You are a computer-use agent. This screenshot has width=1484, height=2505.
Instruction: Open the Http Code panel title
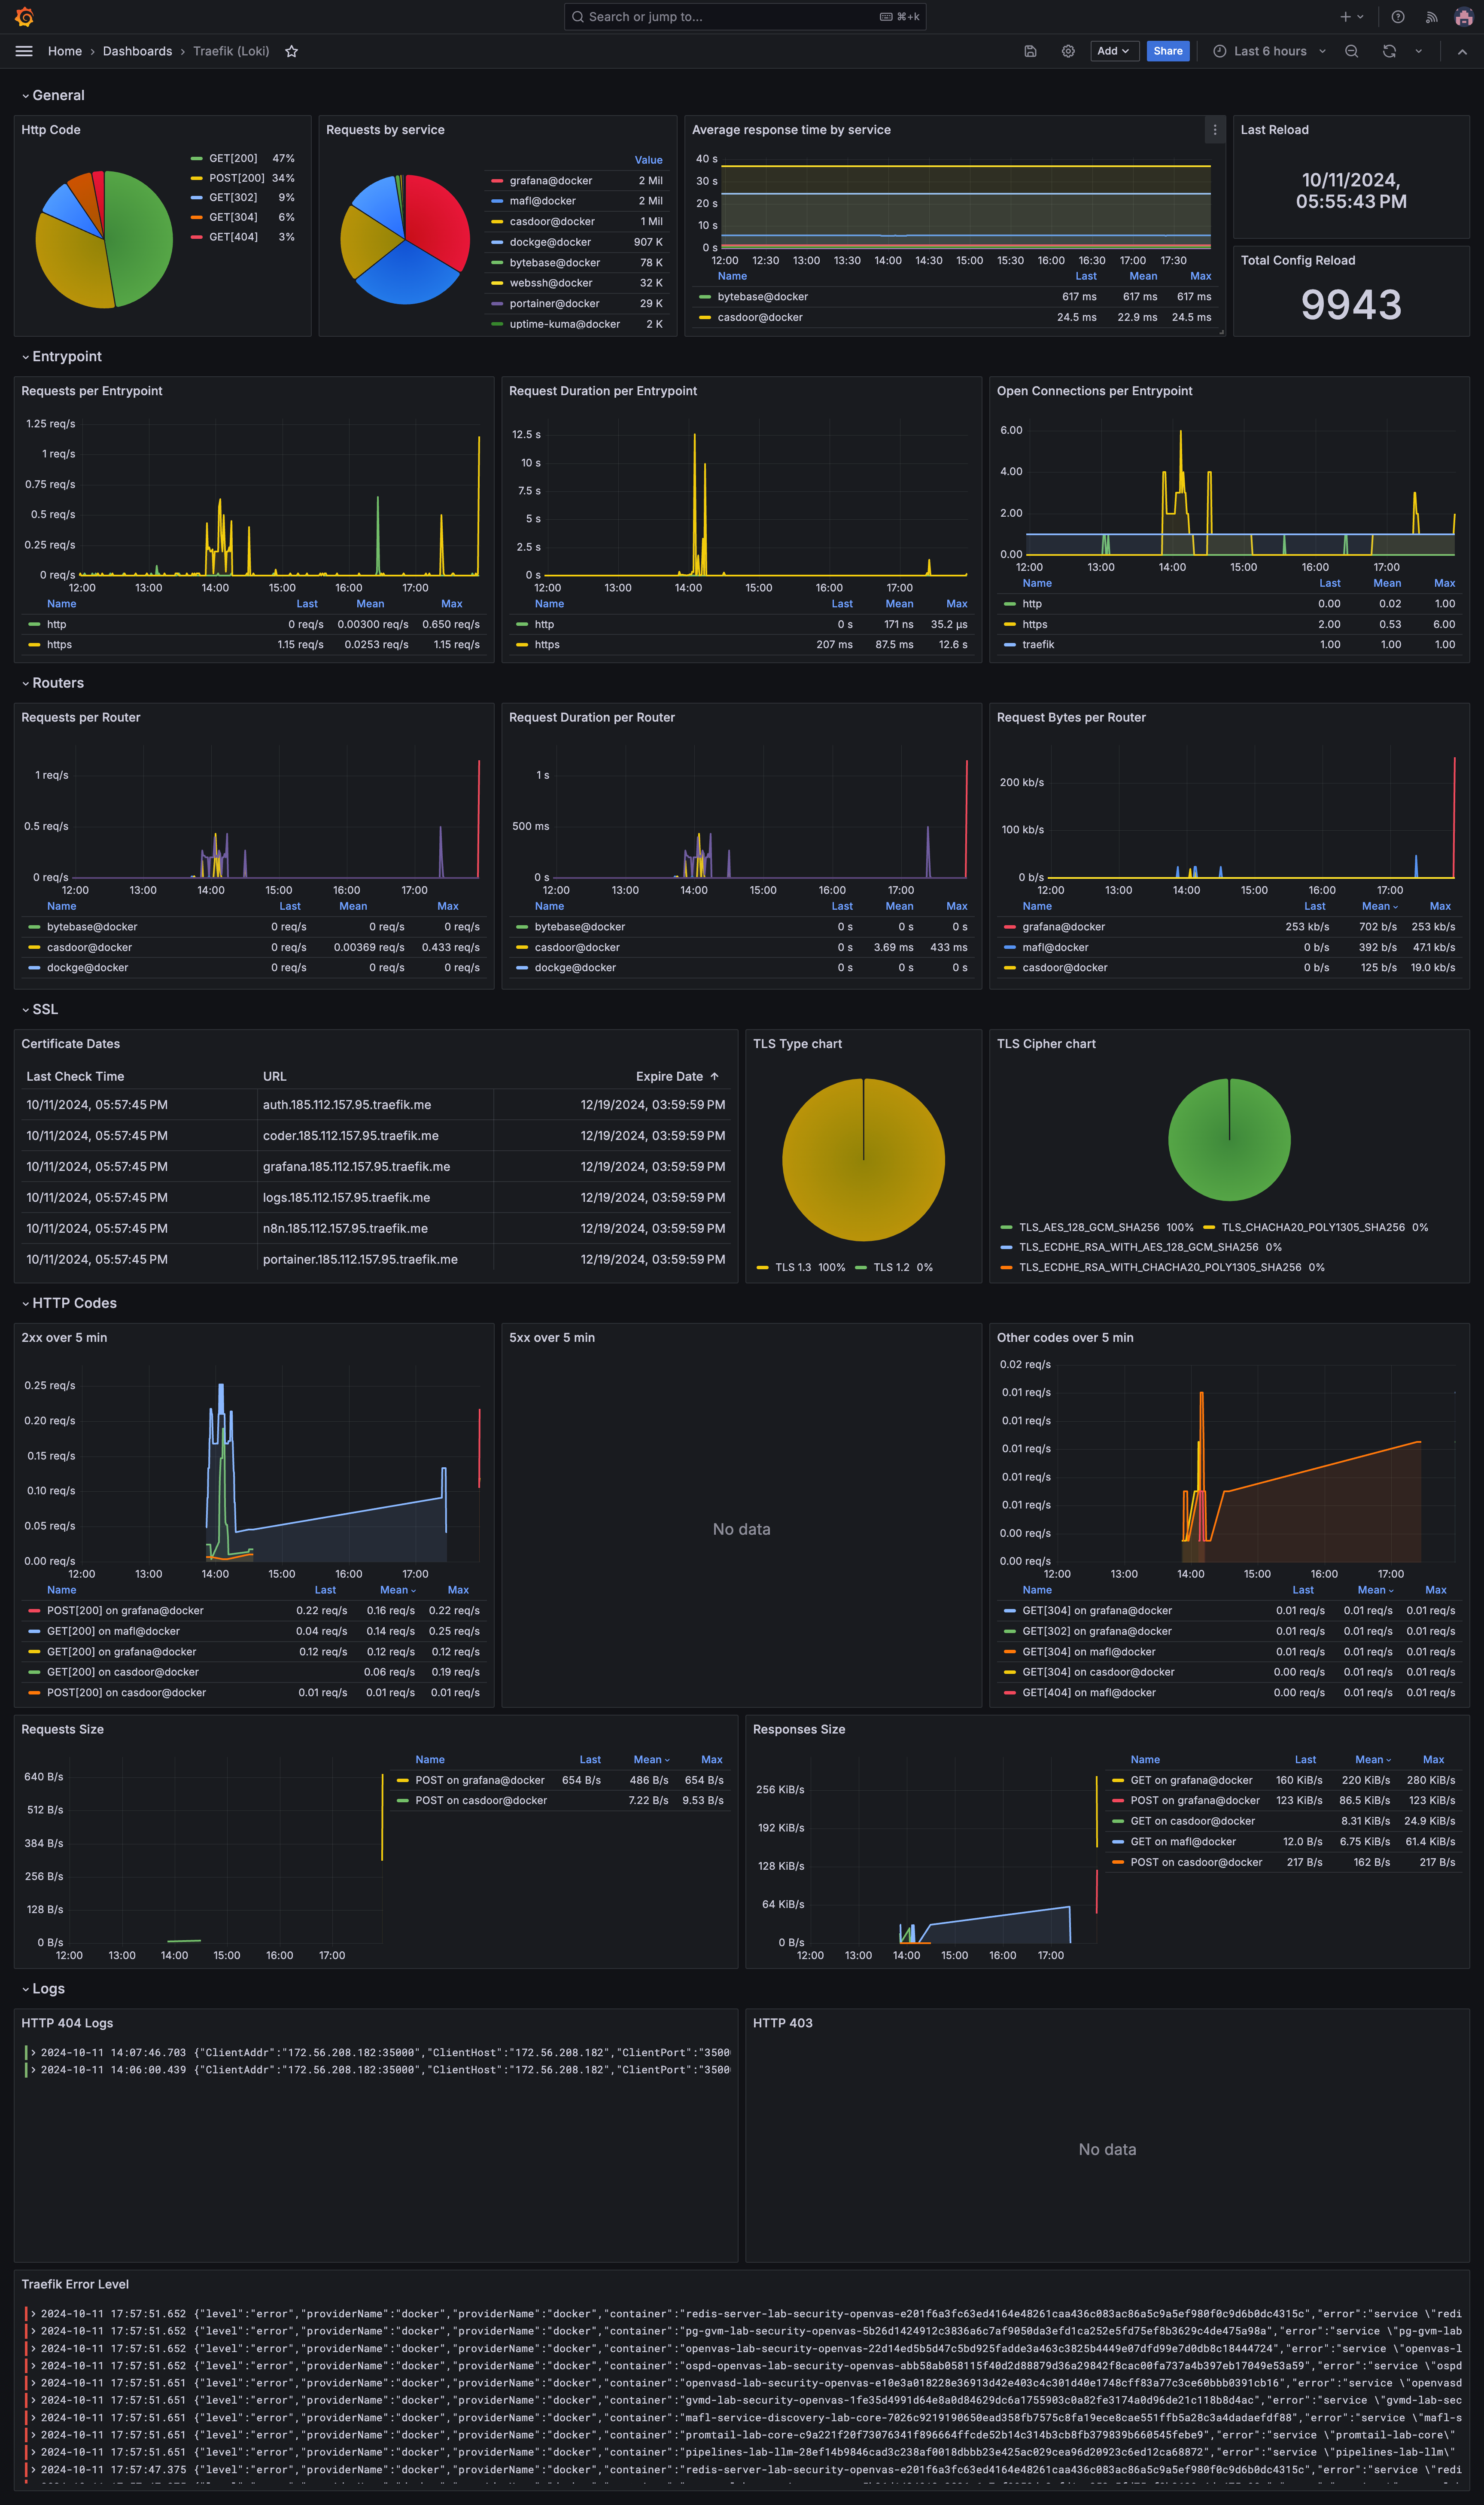pos(51,130)
